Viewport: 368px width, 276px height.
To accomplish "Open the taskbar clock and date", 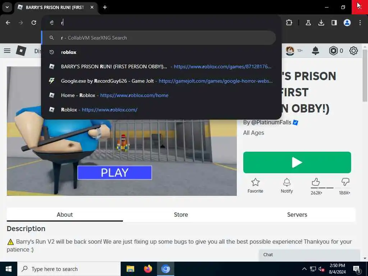I will (337, 269).
